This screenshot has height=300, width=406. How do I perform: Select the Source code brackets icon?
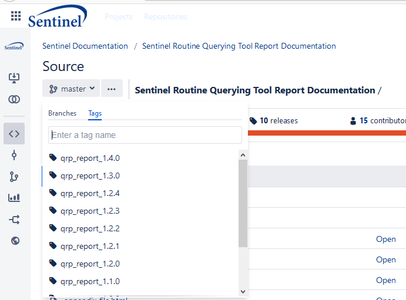click(14, 134)
